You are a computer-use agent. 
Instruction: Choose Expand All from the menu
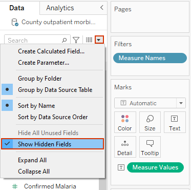click(32, 160)
